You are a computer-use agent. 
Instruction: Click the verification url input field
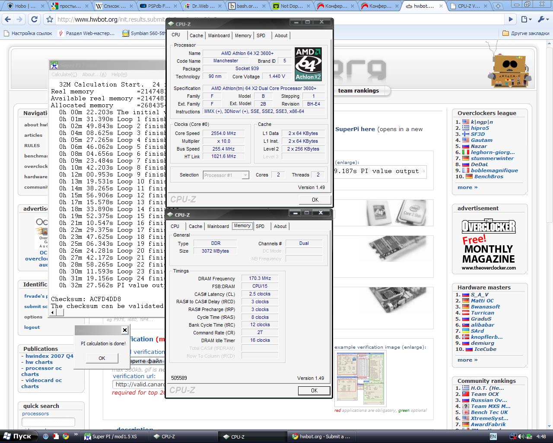[x=139, y=384]
